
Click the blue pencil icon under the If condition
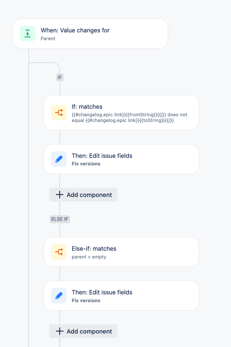59,159
